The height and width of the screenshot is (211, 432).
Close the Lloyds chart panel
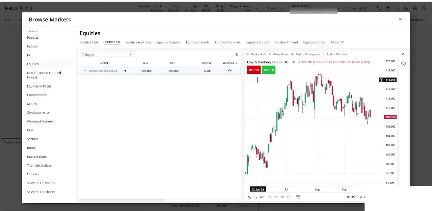(x=403, y=54)
